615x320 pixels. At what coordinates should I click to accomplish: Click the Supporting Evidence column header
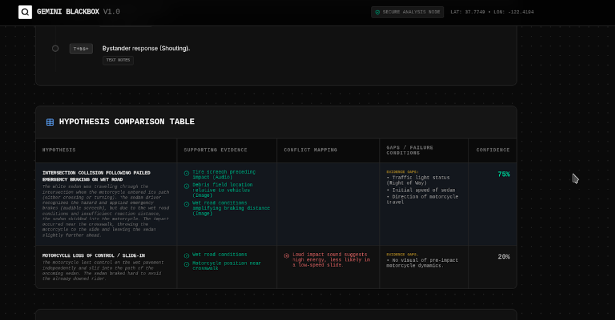tap(216, 150)
